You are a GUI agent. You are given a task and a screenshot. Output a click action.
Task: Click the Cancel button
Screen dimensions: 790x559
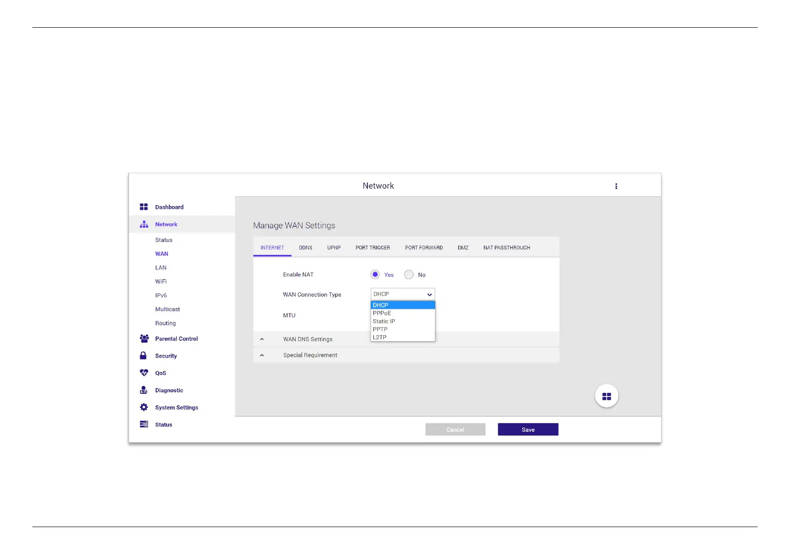pos(456,429)
